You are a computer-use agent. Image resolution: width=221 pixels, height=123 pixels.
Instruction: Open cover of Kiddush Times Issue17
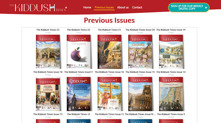[x=79, y=94]
